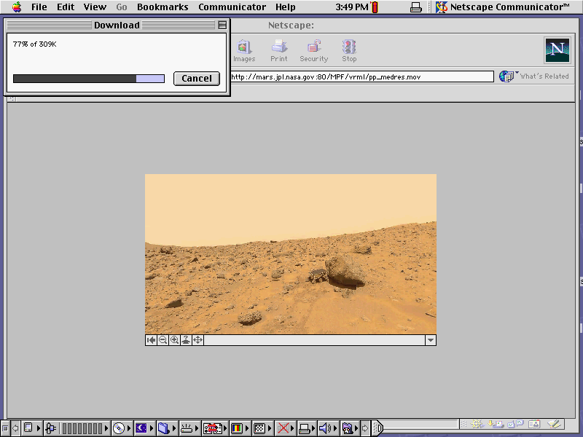This screenshot has height=437, width=583.
Task: Open the Bookmarks menu
Action: (x=163, y=7)
